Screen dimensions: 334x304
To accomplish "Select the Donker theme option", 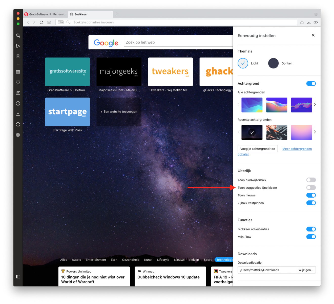I will [274, 63].
